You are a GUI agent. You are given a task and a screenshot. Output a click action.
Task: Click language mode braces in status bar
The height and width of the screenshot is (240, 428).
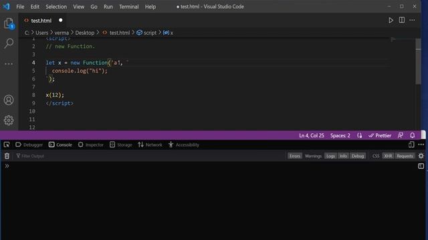(x=360, y=135)
